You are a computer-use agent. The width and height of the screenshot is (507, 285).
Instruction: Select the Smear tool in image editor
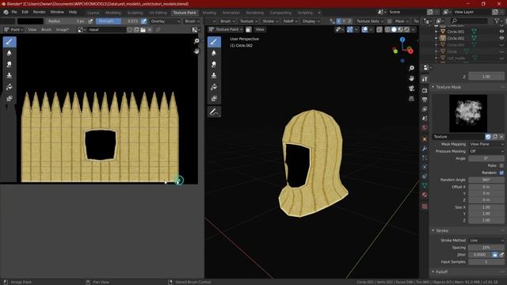click(10, 65)
